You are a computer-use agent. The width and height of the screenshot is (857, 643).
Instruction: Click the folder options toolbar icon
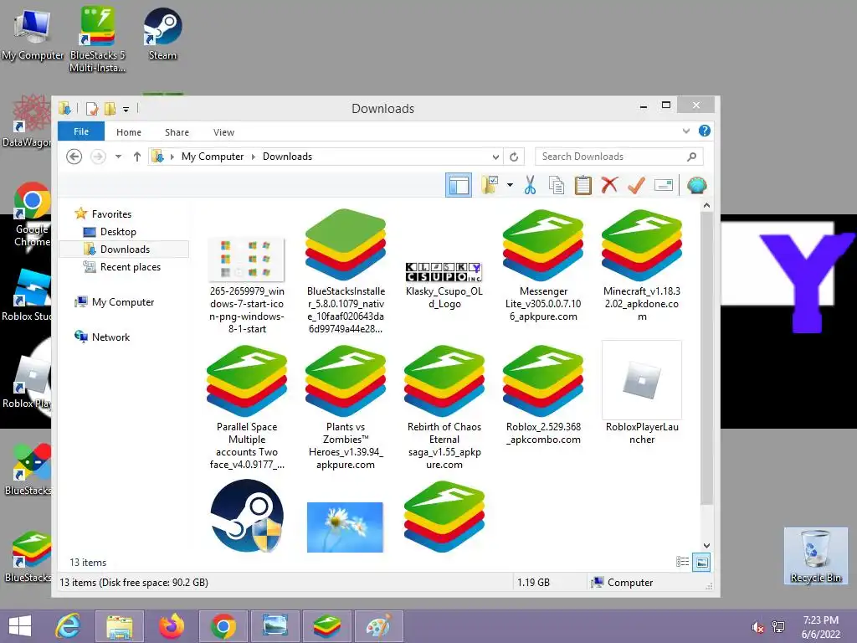coord(490,185)
